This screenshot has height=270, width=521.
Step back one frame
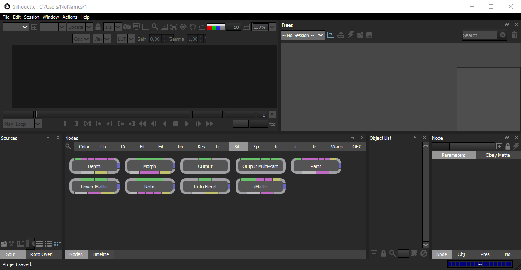click(154, 124)
